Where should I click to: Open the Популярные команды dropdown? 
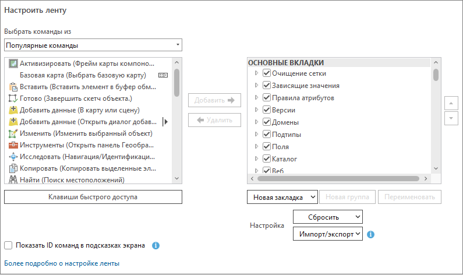pos(93,45)
